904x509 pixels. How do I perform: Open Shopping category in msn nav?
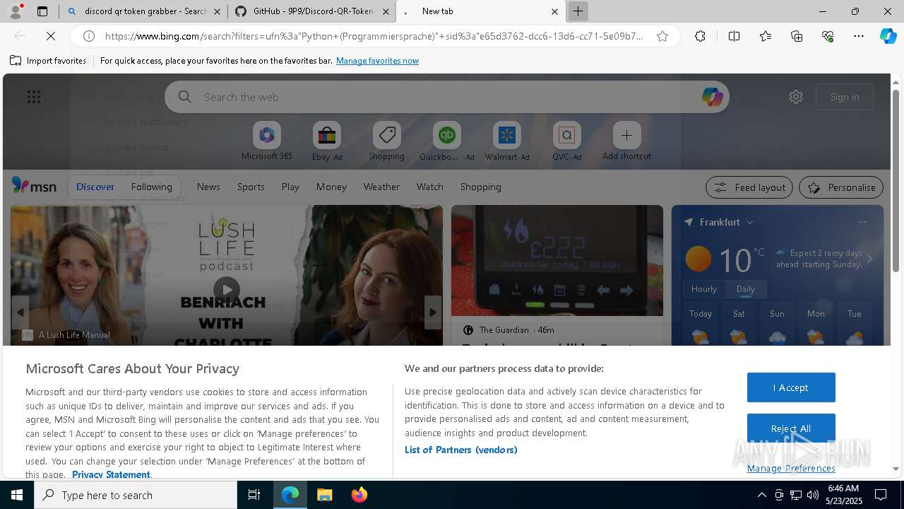pos(480,187)
